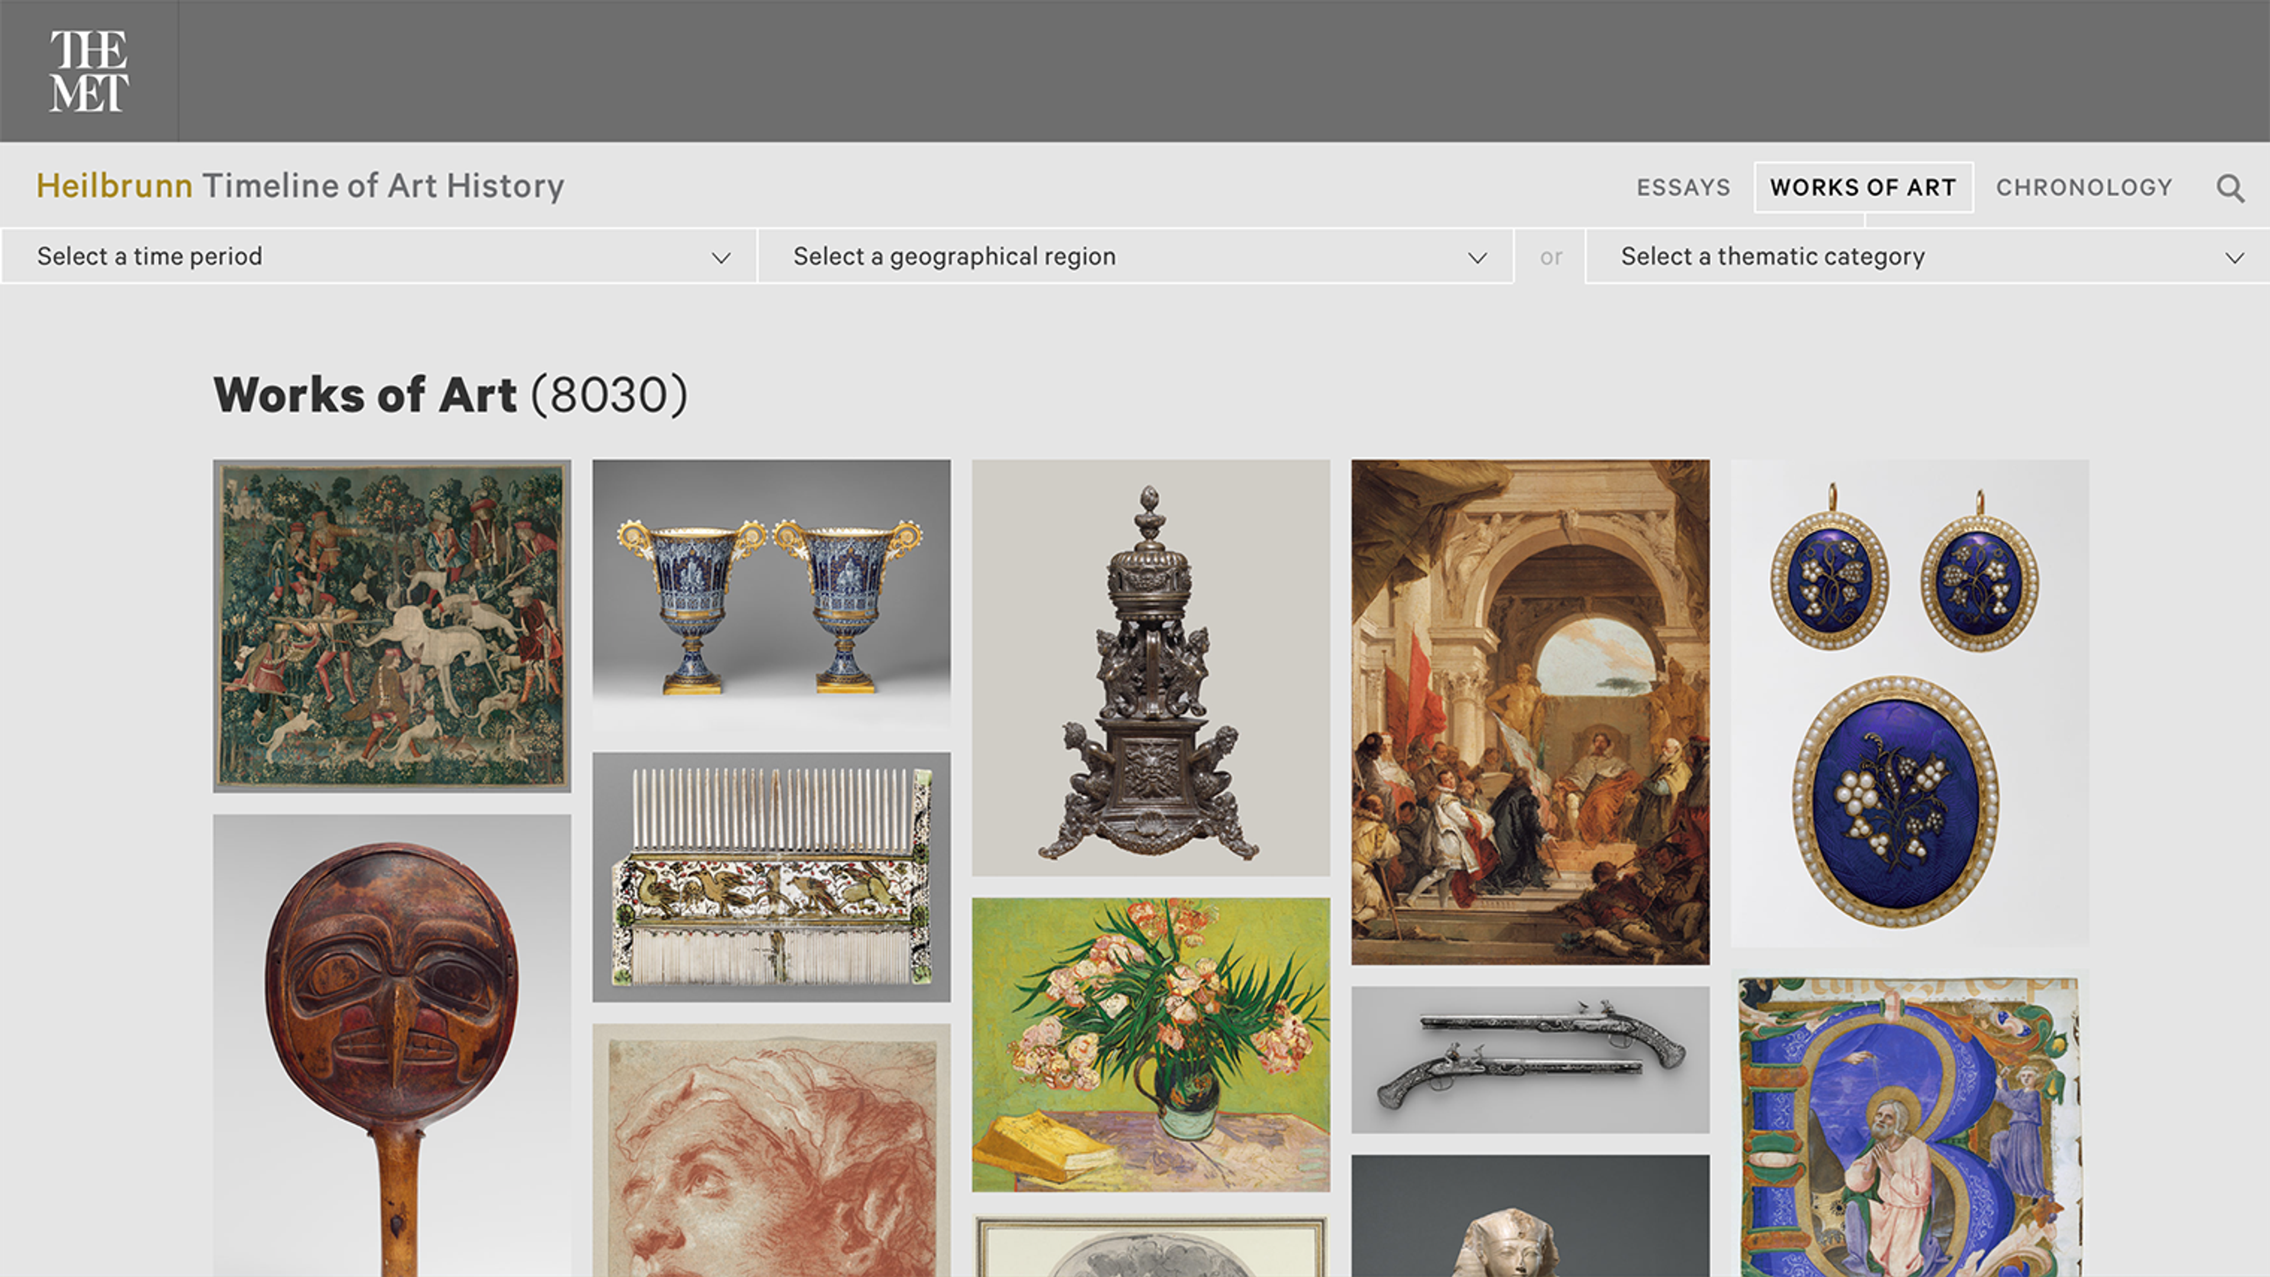The height and width of the screenshot is (1277, 2270).
Task: Expand the time period chevron arrow
Action: click(721, 257)
